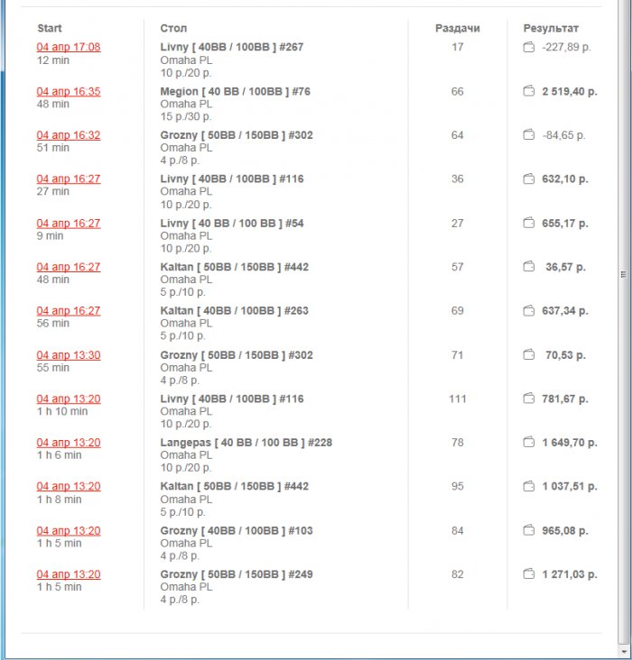Open the icon next to 1 649,70 р.
Viewport: 632px width, 660px height.
point(529,443)
